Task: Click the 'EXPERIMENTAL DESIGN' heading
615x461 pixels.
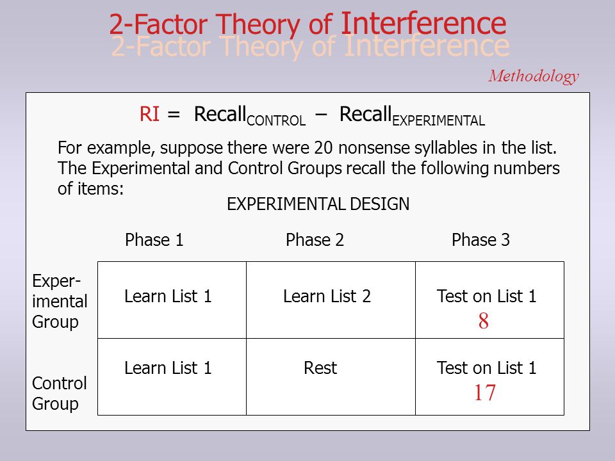Action: pos(318,204)
